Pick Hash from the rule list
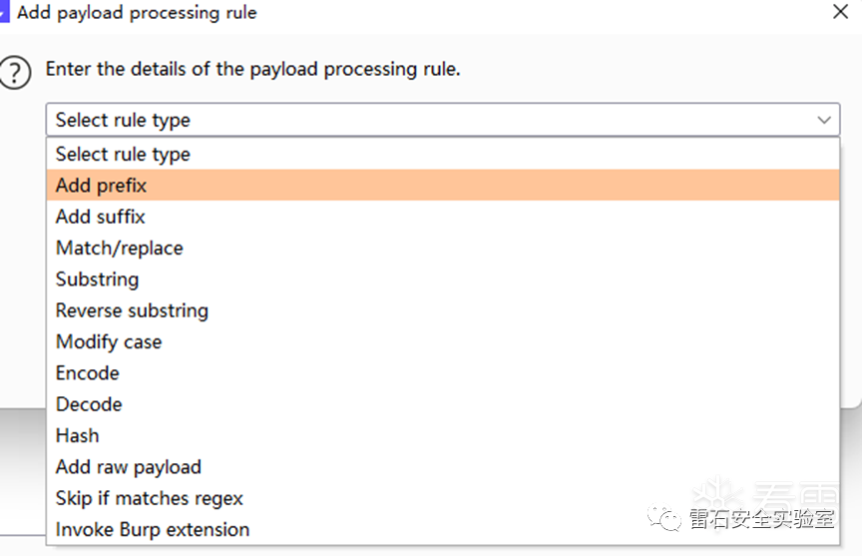This screenshot has width=862, height=556. click(77, 435)
